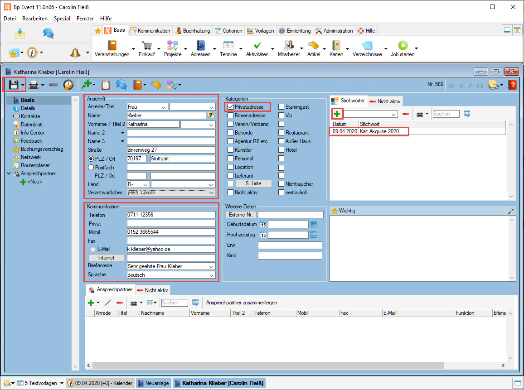The image size is (524, 390).
Task: Switch to the Buchhaltung ribbon tab
Action: coord(193,31)
